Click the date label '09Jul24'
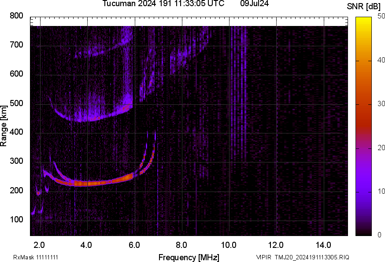Viewport: 385px width, 262px height. [x=254, y=4]
